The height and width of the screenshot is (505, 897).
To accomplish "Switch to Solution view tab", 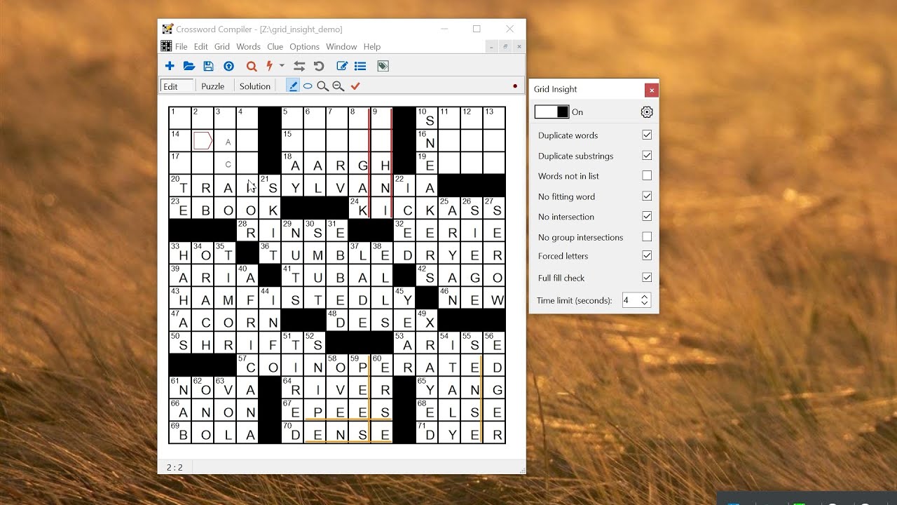I will tap(255, 86).
